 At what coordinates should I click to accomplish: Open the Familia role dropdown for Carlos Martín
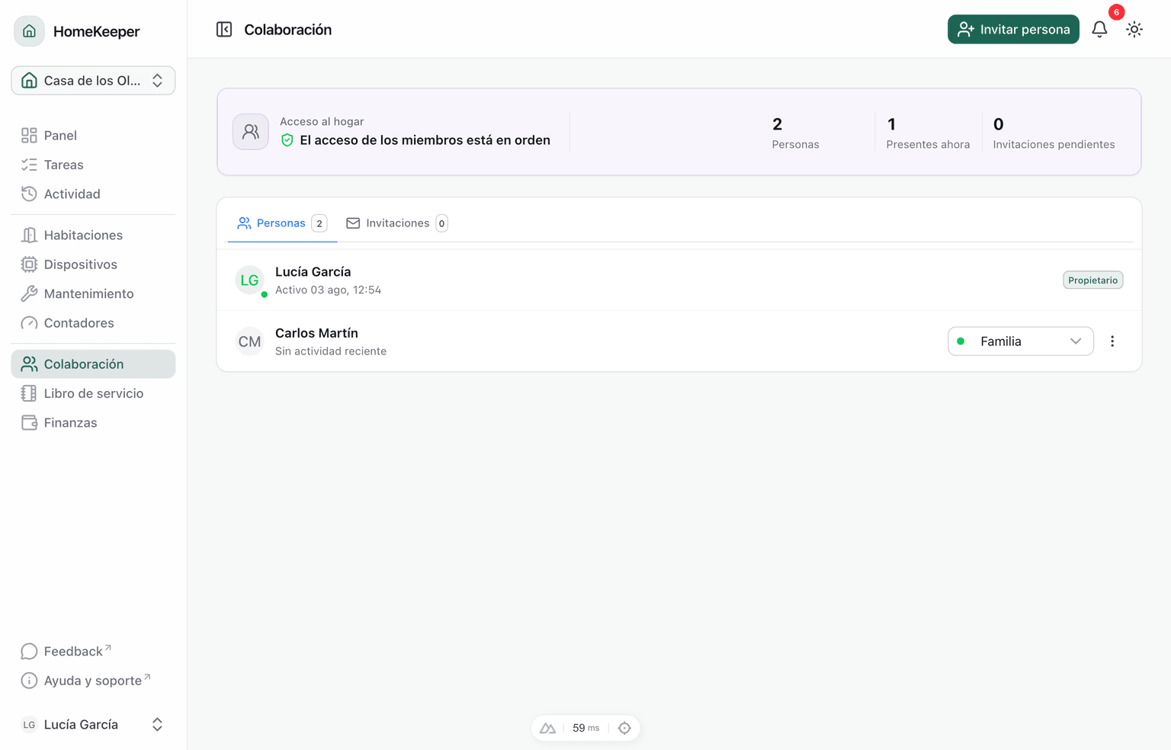click(x=1021, y=341)
